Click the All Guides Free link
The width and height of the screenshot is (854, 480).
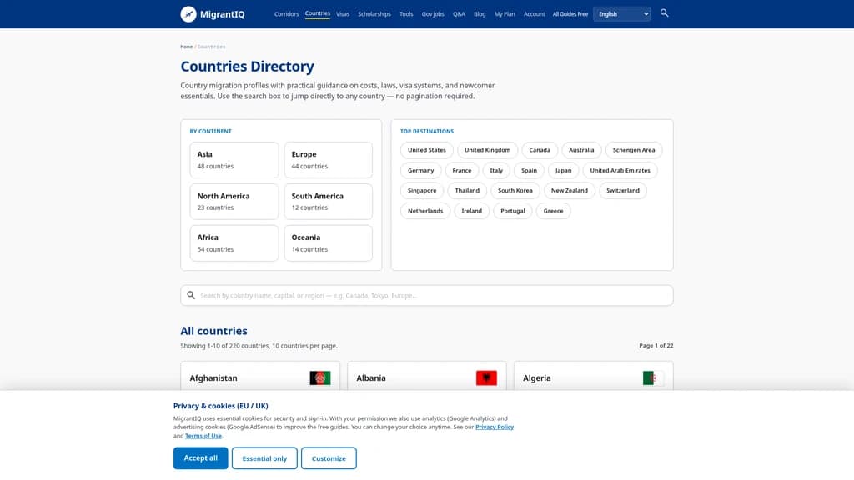(570, 14)
